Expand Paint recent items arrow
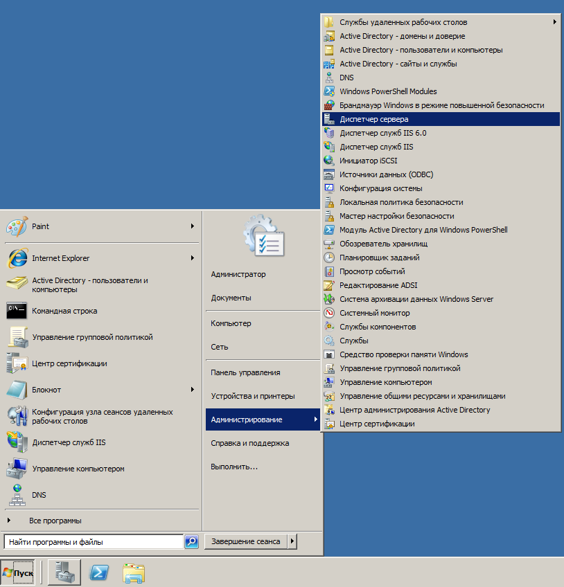This screenshot has height=587, width=564. (192, 226)
